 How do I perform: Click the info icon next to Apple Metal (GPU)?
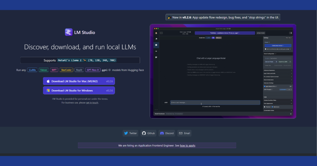click(276, 86)
